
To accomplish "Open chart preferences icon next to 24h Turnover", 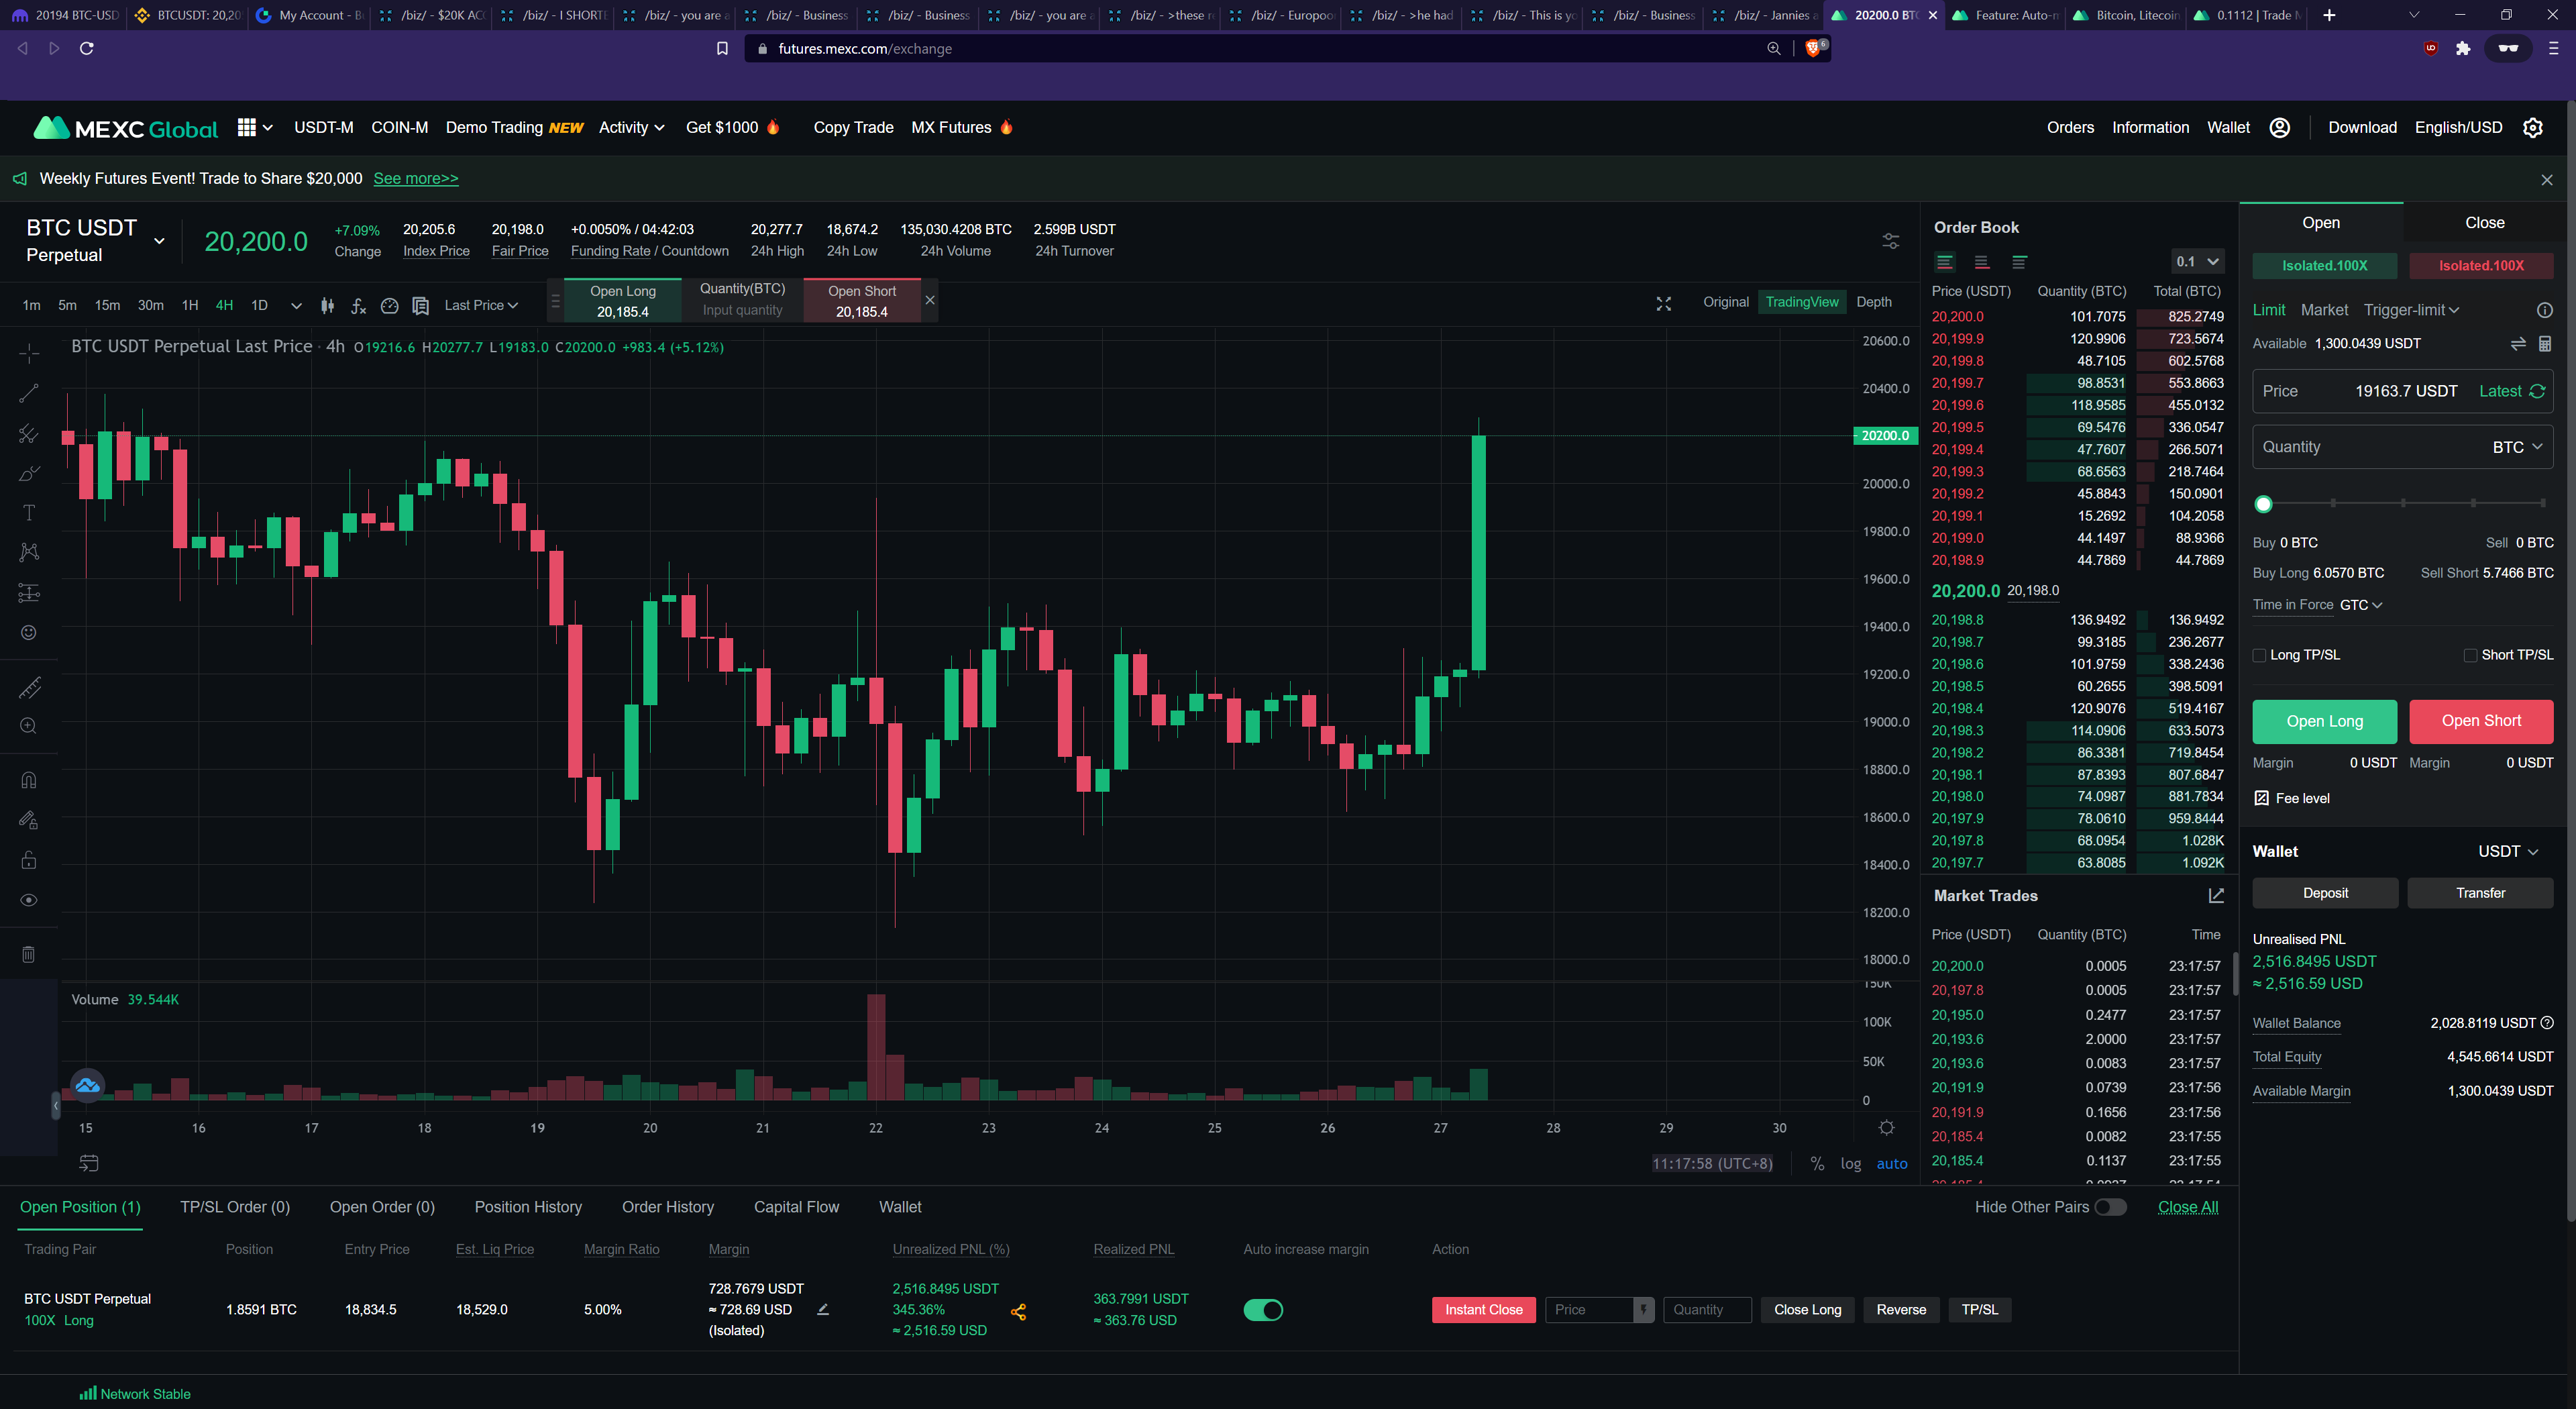I will [x=1890, y=241].
